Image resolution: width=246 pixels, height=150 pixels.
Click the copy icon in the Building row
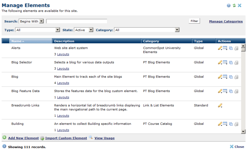(231, 124)
